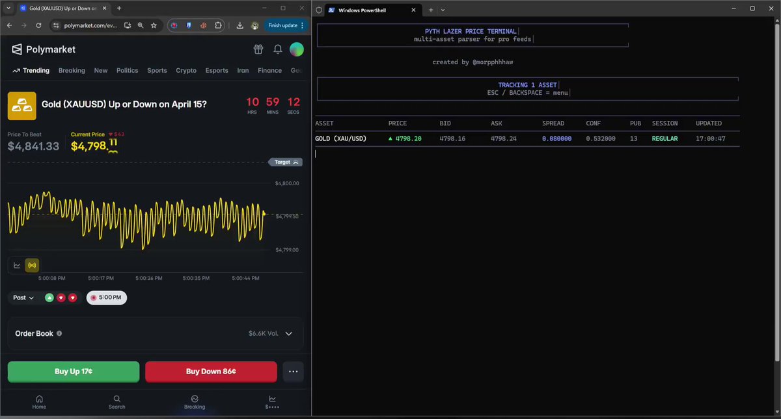Expand the Order Book section
This screenshot has height=419, width=781.
pos(289,333)
